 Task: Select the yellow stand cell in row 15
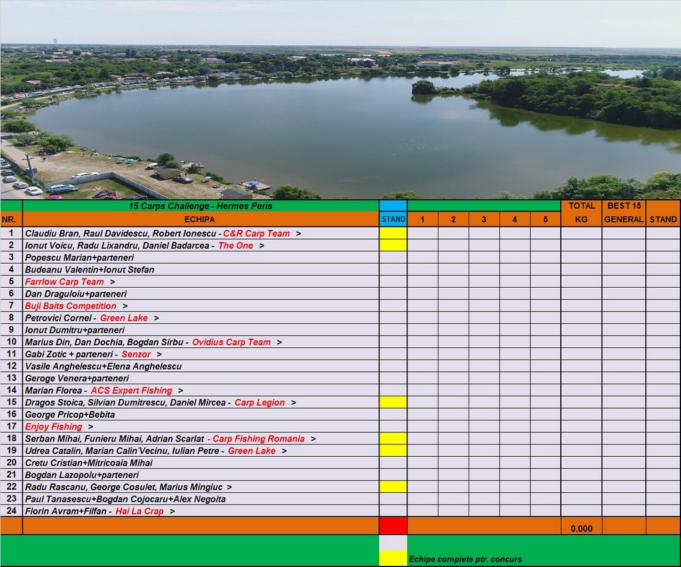[x=393, y=402]
